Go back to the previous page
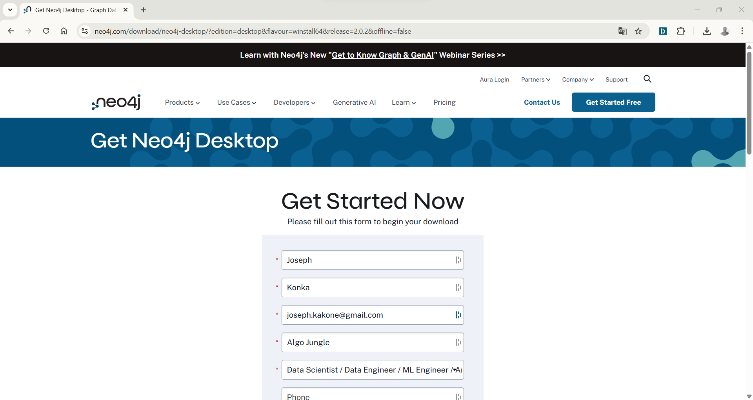Screen dimensions: 753x400 (x=11, y=31)
